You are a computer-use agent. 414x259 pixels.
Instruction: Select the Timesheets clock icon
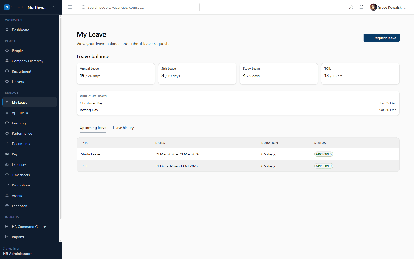pos(7,175)
